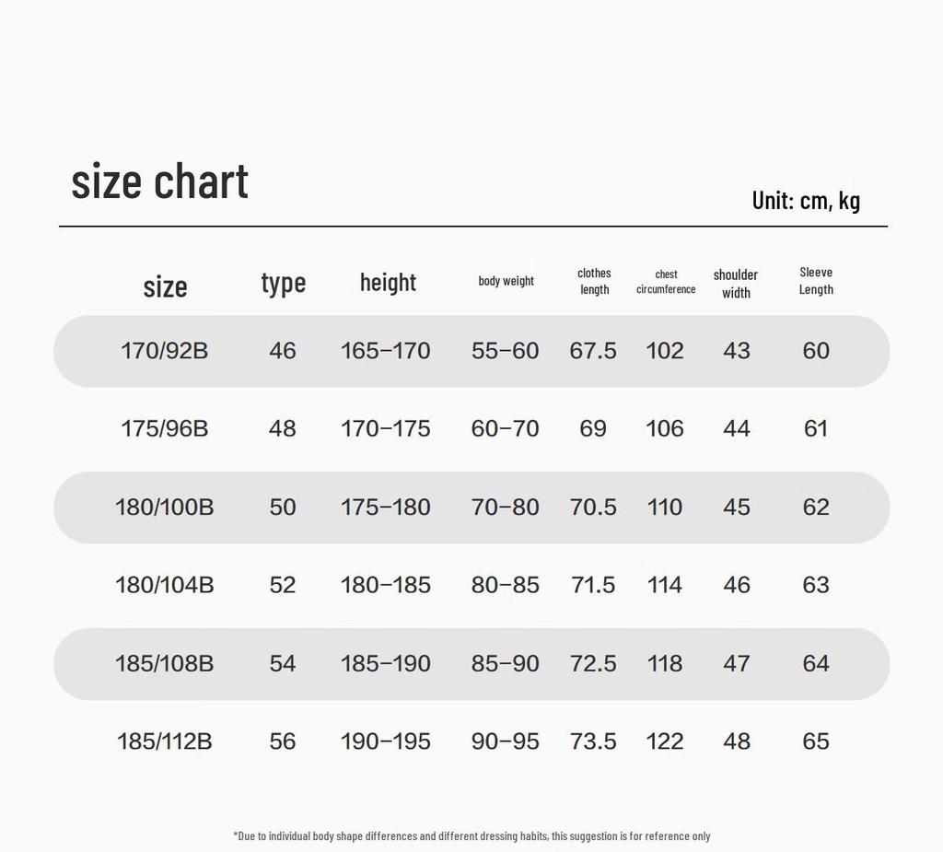943x852 pixels.
Task: Click the 'clothes length' column header
Action: point(594,281)
